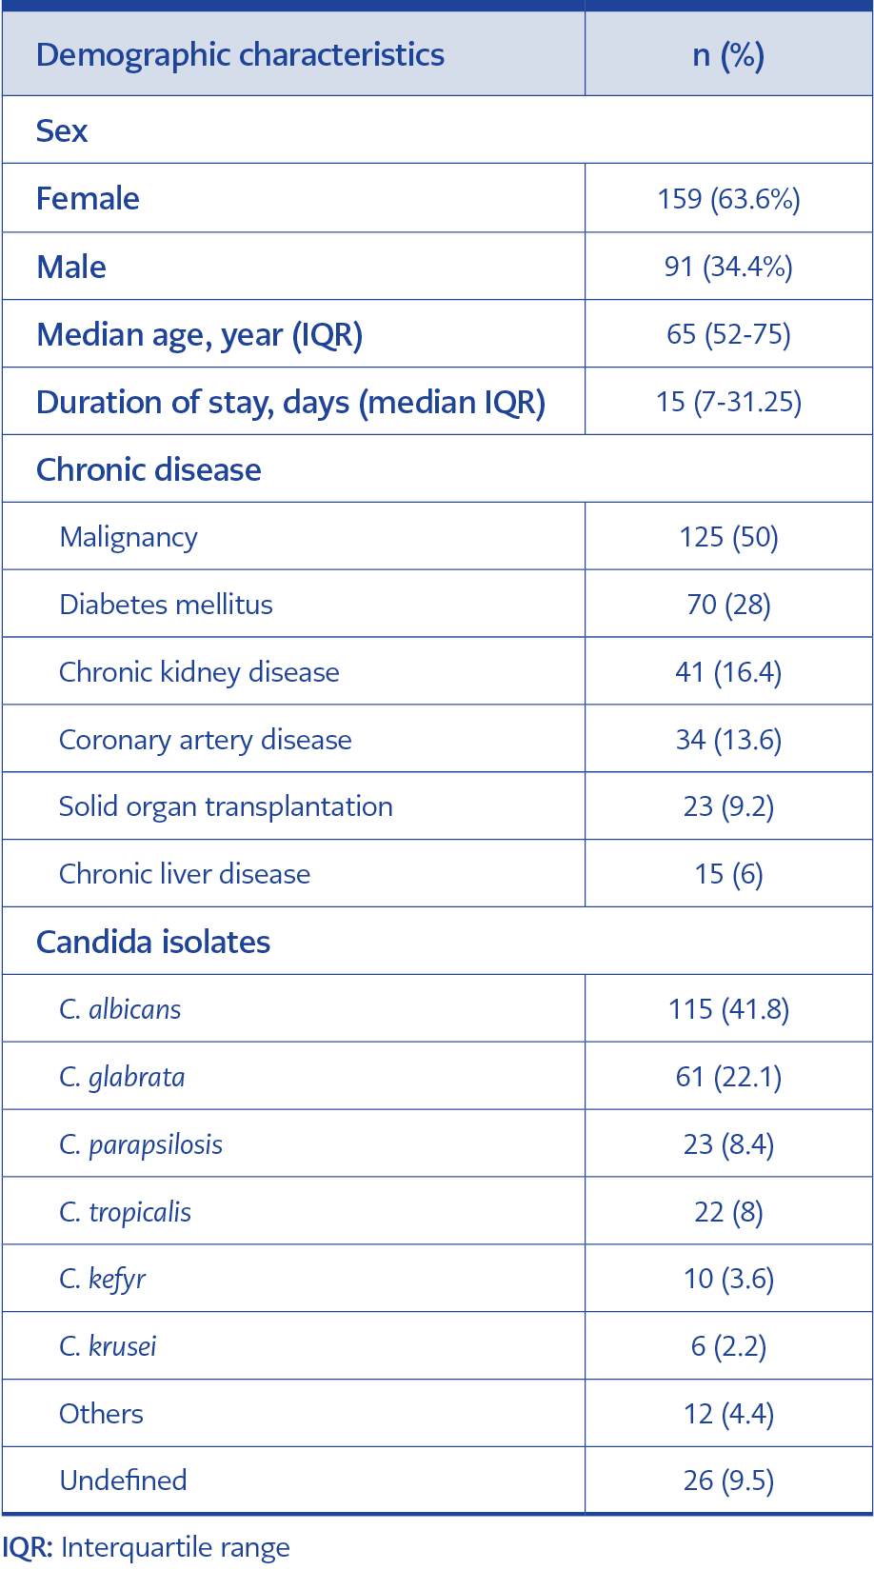Viewport: 874px width, 1590px height.
Task: Click the Male value 91 (34.4%)
Action: (728, 267)
